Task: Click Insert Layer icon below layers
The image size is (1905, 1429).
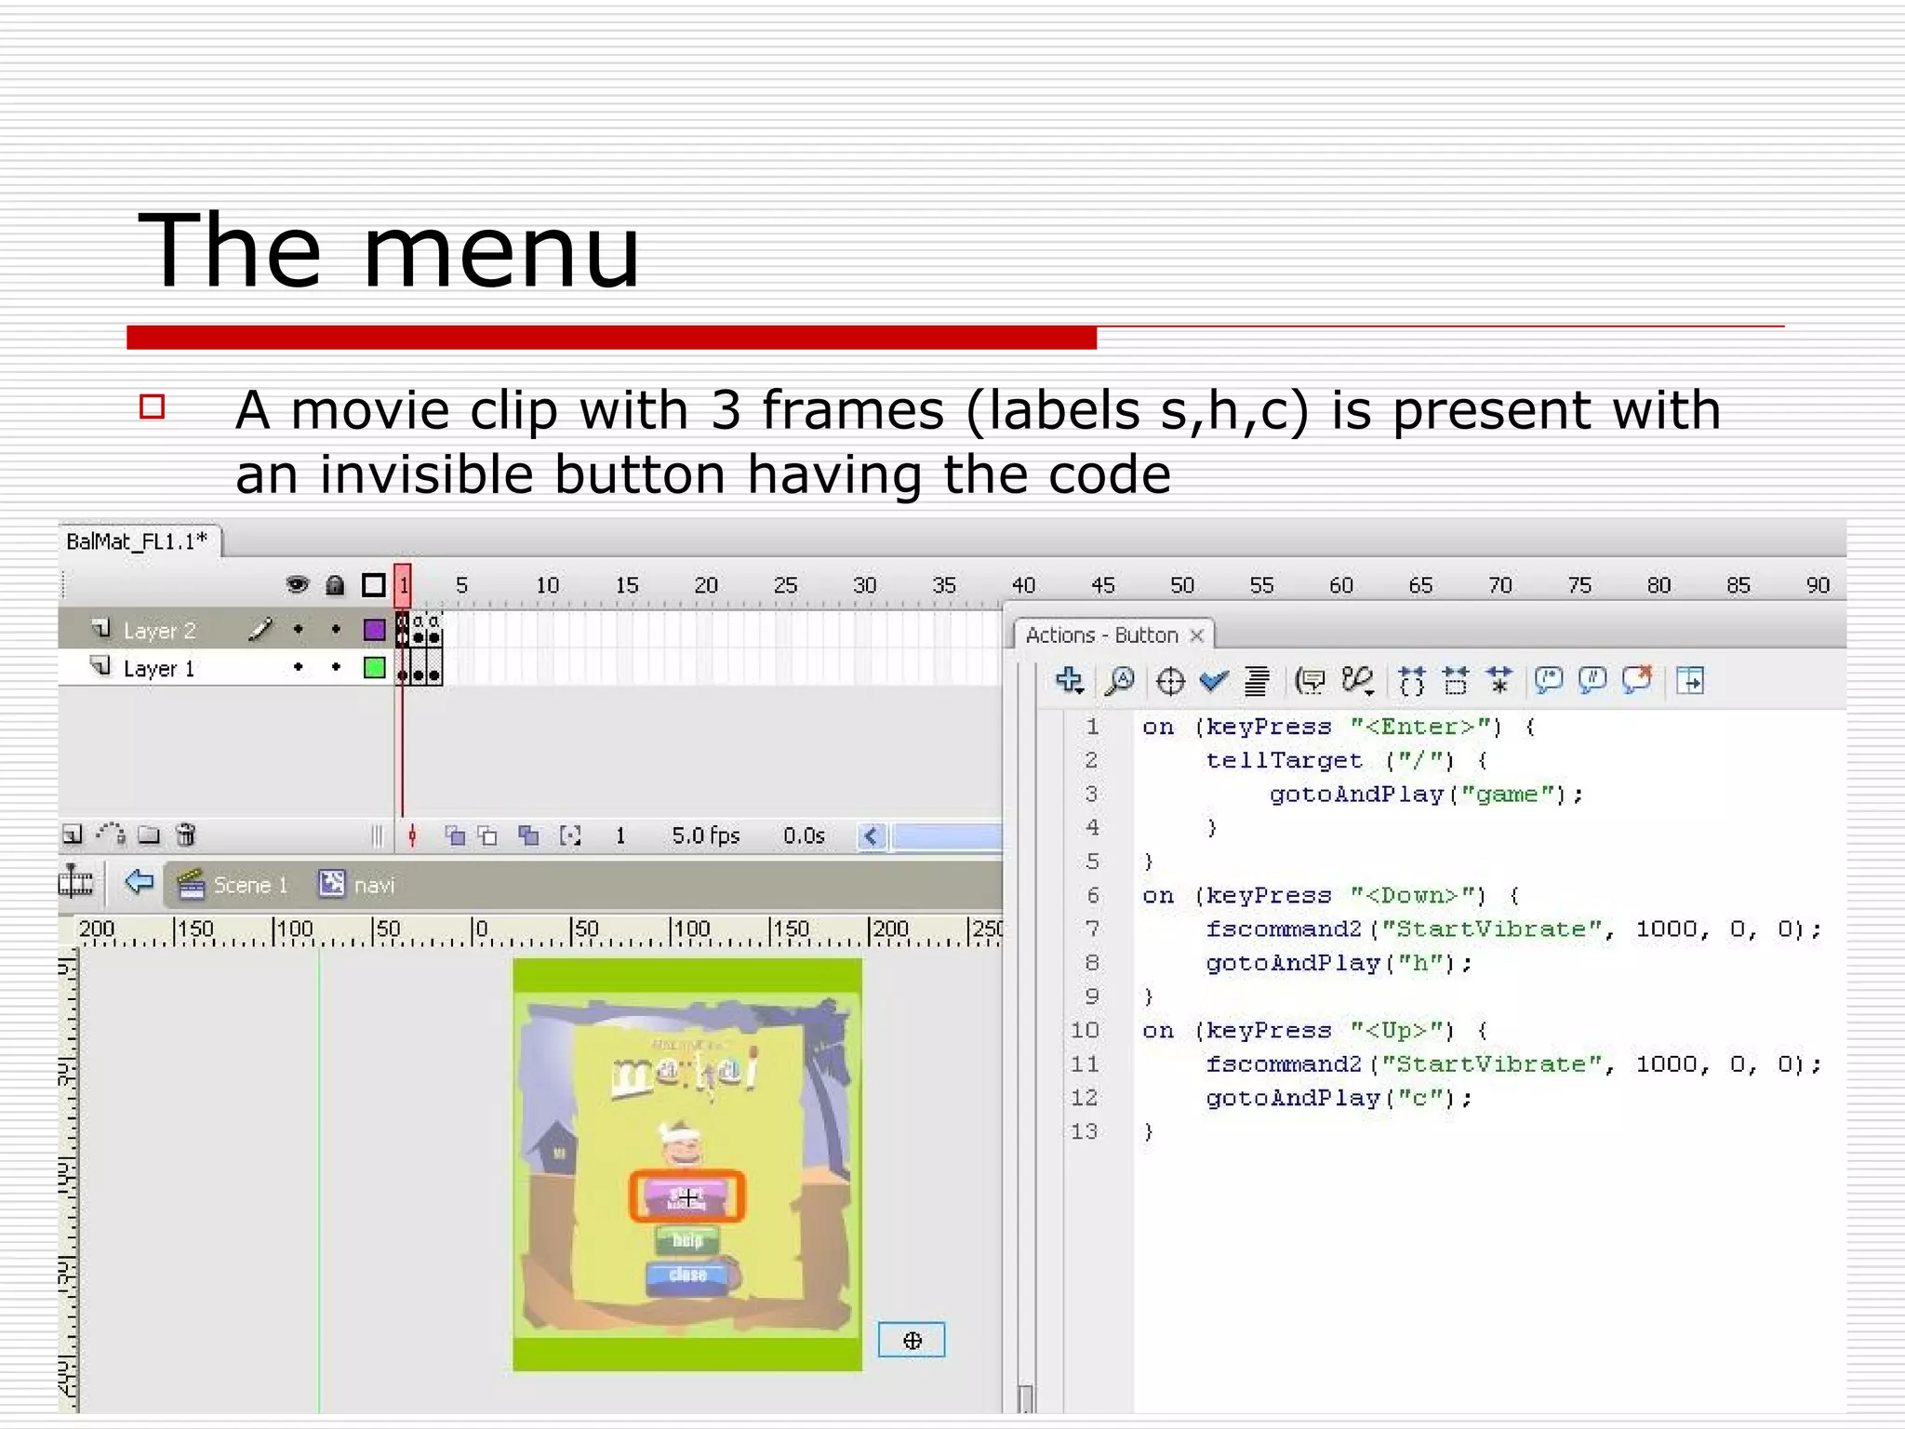Action: pos(72,835)
